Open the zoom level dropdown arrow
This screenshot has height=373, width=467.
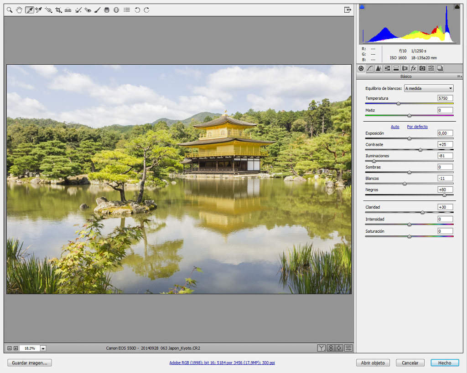(x=43, y=348)
